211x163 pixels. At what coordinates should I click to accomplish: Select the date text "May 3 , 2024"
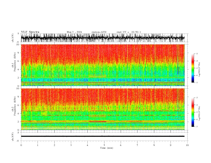pyautogui.click(x=74, y=32)
